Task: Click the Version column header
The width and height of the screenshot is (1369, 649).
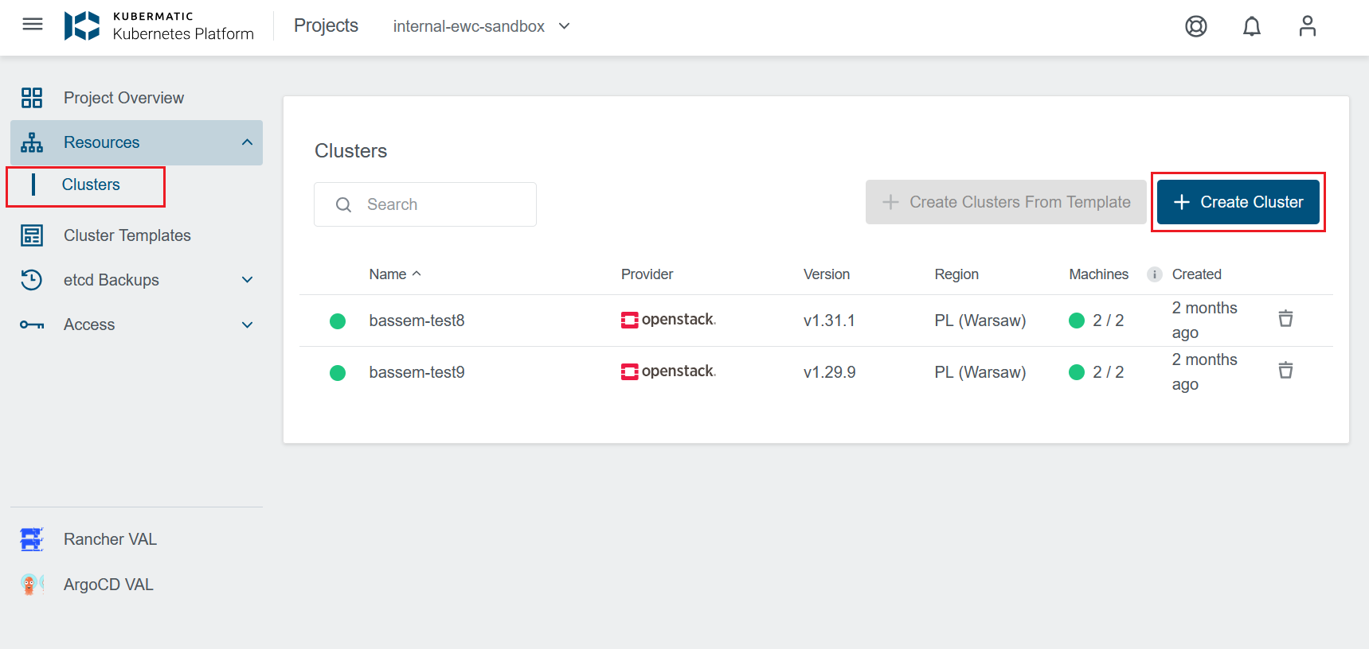Action: click(x=827, y=274)
